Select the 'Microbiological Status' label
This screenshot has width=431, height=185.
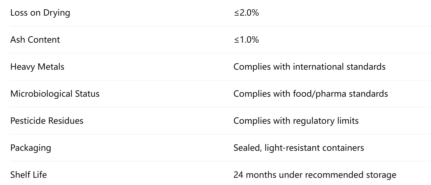(55, 94)
